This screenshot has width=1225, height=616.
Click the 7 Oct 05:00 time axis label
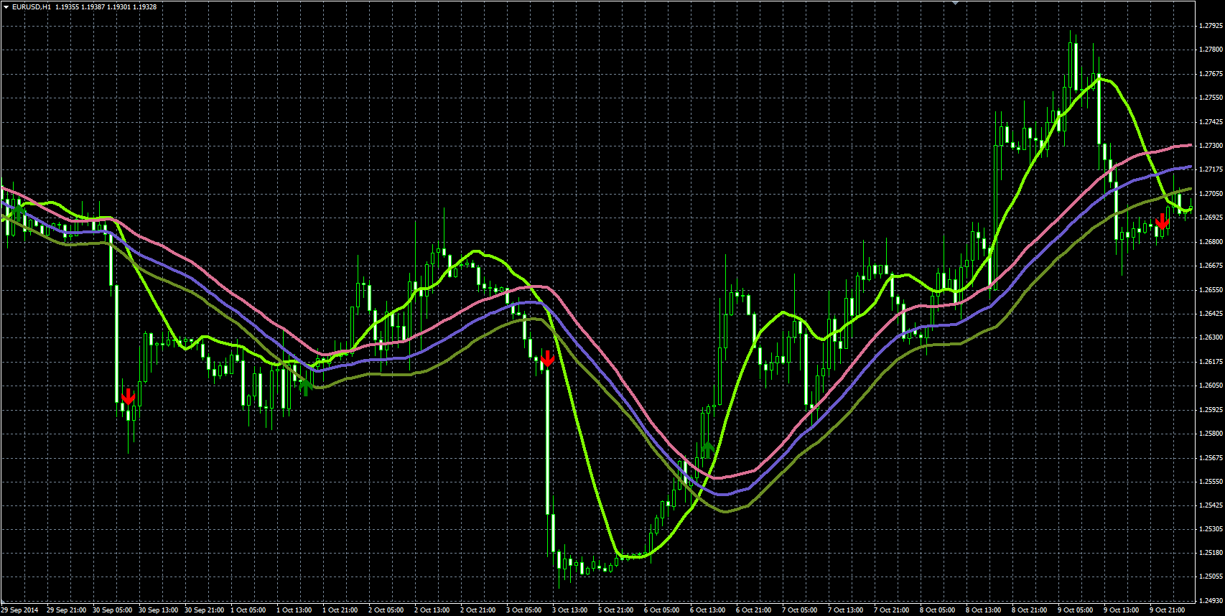pos(800,610)
